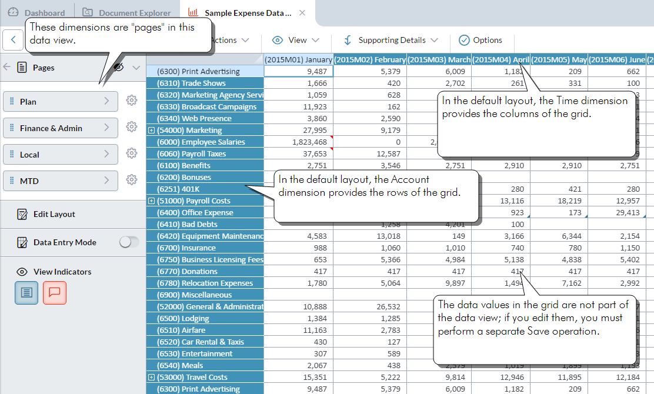Click the Edit Layout pencil icon
The width and height of the screenshot is (654, 394).
tap(22, 214)
